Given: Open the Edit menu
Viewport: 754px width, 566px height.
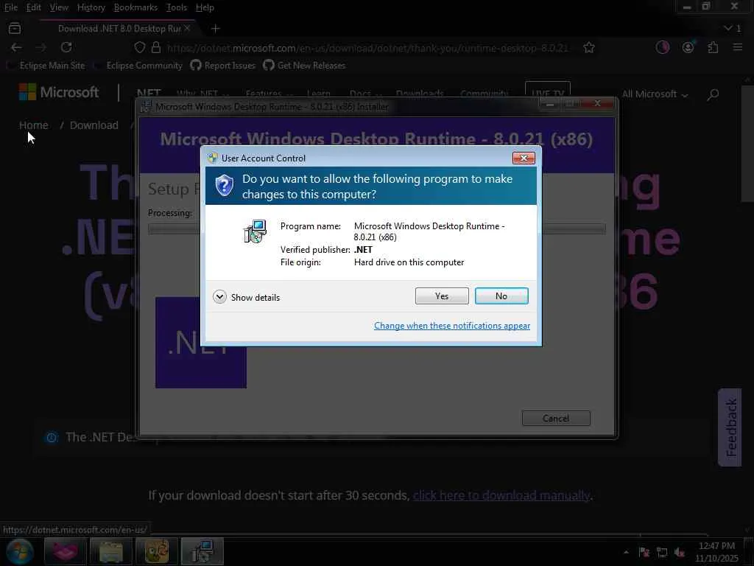Looking at the screenshot, I should coord(33,7).
